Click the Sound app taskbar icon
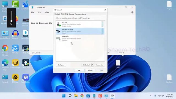 [x=112, y=96]
